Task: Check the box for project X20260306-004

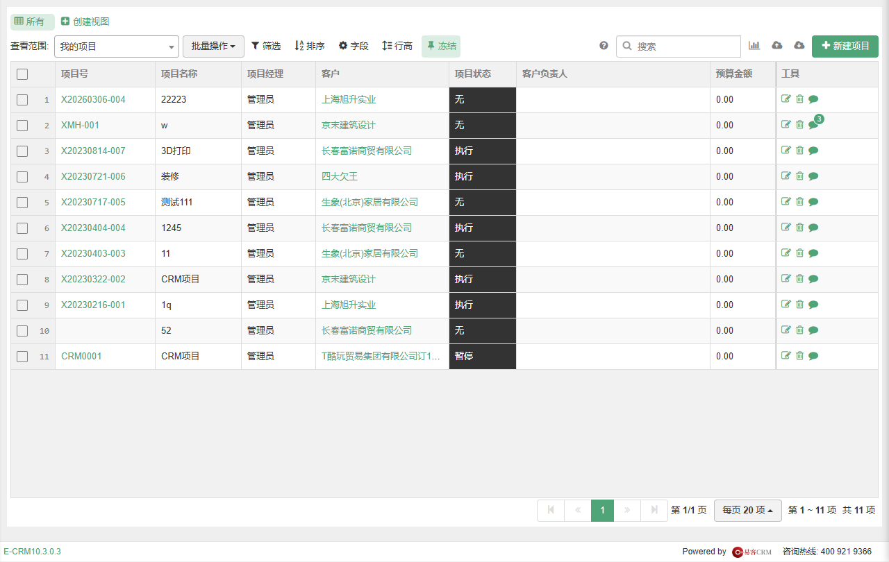Action: [22, 100]
